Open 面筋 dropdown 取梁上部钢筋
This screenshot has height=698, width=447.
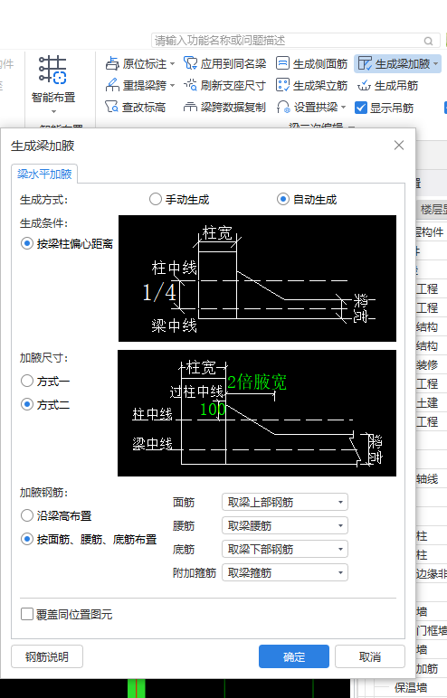click(285, 502)
